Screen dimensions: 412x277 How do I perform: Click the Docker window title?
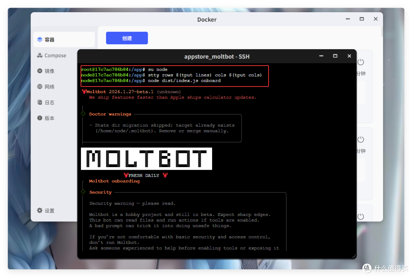pos(207,19)
